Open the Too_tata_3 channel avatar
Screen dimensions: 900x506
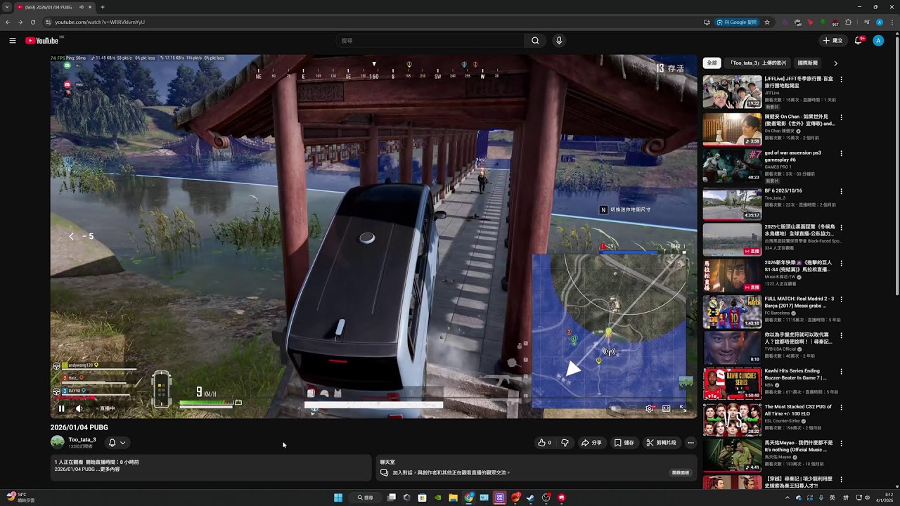pyautogui.click(x=57, y=442)
